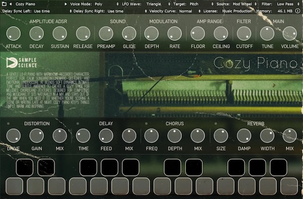The width and height of the screenshot is (303, 199).
Task: Open the preset folder browser icon
Action: (x=4, y=4)
